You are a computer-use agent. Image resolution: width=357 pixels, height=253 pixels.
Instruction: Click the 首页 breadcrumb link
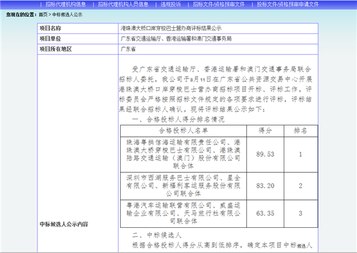(x=43, y=14)
